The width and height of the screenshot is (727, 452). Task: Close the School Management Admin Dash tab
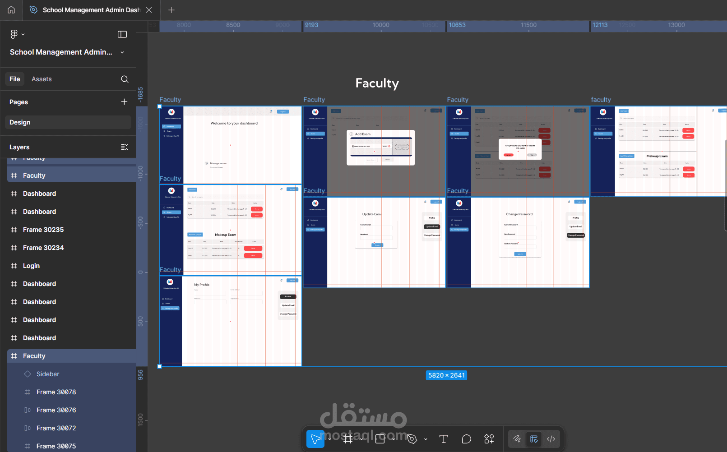pos(149,10)
